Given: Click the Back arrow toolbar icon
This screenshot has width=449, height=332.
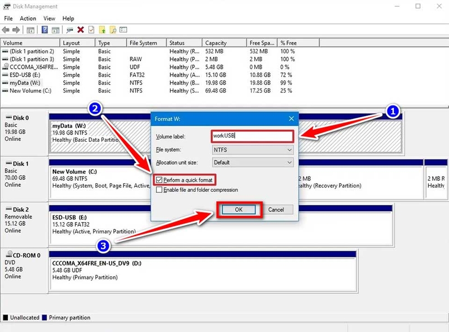Looking at the screenshot, I should click(x=6, y=30).
